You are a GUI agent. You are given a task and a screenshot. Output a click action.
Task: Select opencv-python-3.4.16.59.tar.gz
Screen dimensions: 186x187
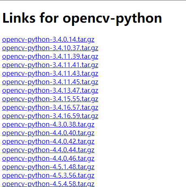click(50, 116)
